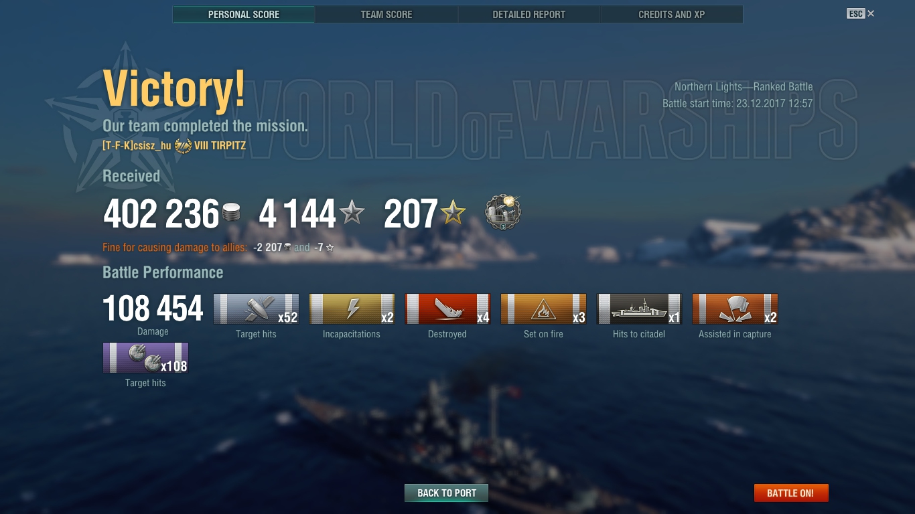Click the purple x108 Target hits ribbon
This screenshot has width=915, height=514.
pos(145,357)
